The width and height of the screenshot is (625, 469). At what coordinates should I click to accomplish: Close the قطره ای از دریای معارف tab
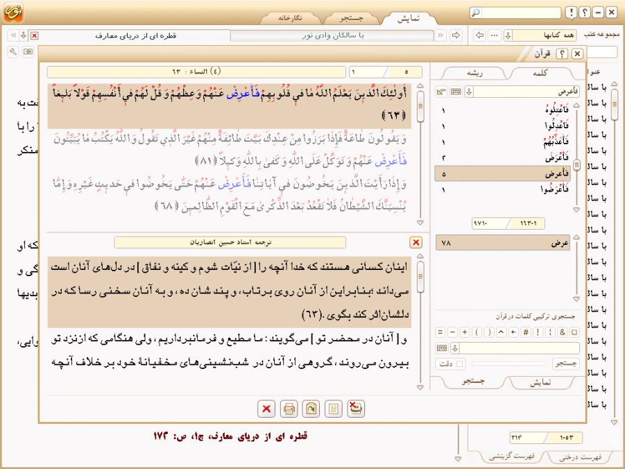click(35, 35)
